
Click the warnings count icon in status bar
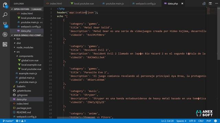pyautogui.click(x=23, y=121)
